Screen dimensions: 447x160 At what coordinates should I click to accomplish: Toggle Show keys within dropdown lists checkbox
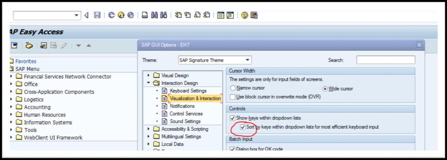pyautogui.click(x=232, y=118)
